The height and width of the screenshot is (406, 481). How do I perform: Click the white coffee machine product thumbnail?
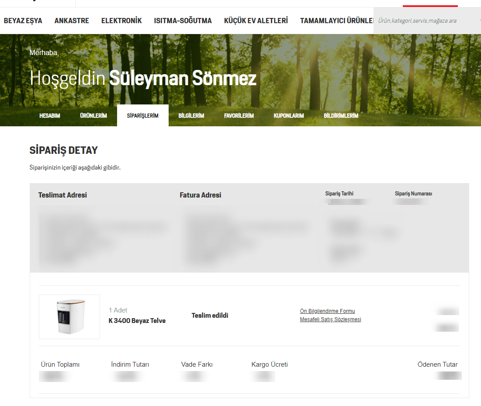pos(69,317)
